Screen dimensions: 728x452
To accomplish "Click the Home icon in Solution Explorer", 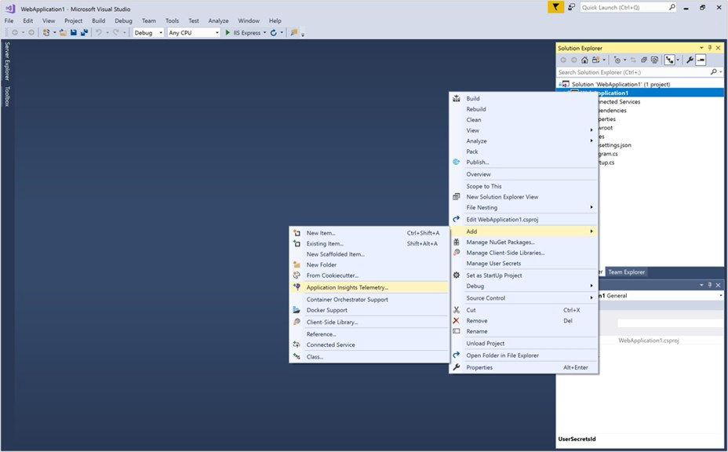I will (x=584, y=60).
